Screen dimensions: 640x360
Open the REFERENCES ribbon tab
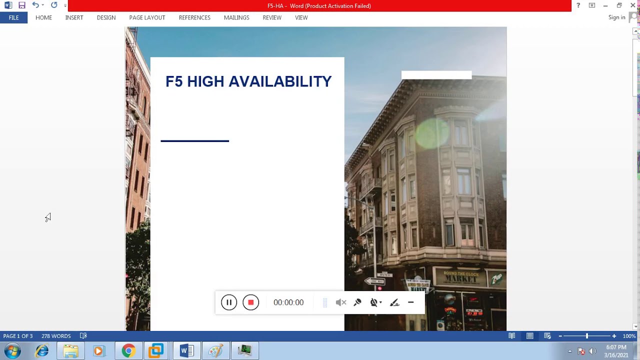tap(194, 17)
